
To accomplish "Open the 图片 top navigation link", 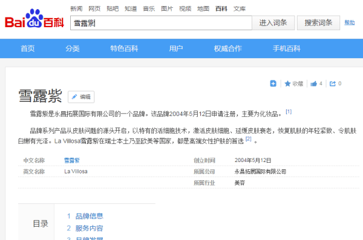I will pyautogui.click(x=167, y=9).
